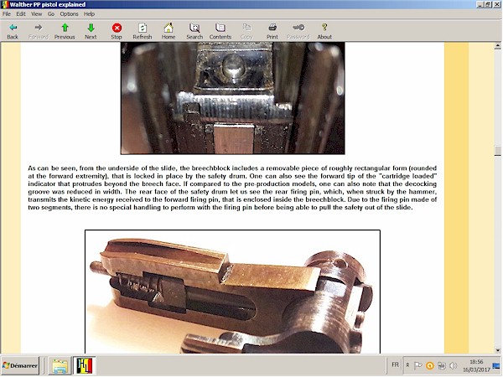Click the greyed-out Forward arrow

pos(39,31)
